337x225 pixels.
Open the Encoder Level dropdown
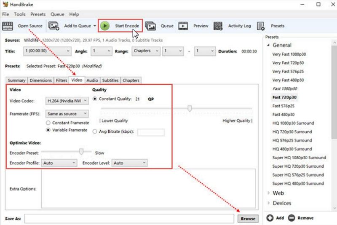pos(130,163)
